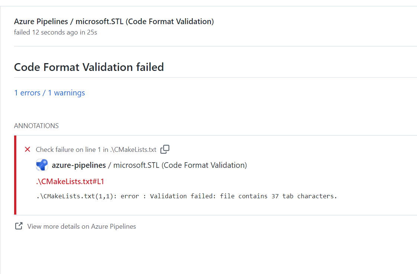Viewport: 417px width, 274px height.
Task: Click the bold azure-pipelines app name
Action: (79, 165)
